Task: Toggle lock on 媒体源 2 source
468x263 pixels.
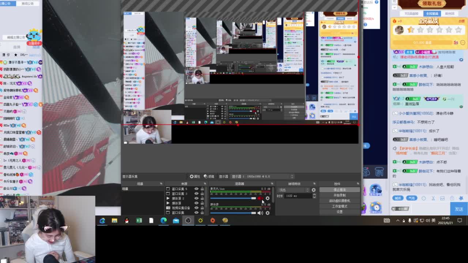Action: pos(202,198)
